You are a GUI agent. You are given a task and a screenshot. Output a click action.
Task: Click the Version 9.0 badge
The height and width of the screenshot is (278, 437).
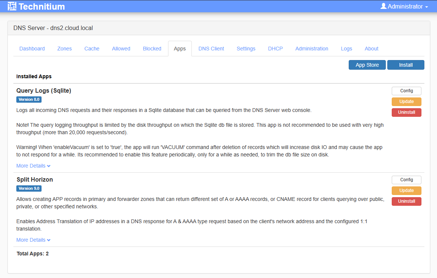(x=29, y=188)
